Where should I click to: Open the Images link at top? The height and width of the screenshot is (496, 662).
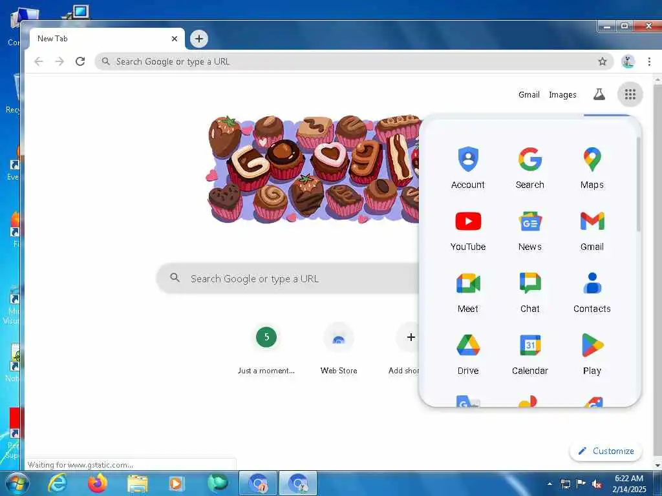click(562, 94)
